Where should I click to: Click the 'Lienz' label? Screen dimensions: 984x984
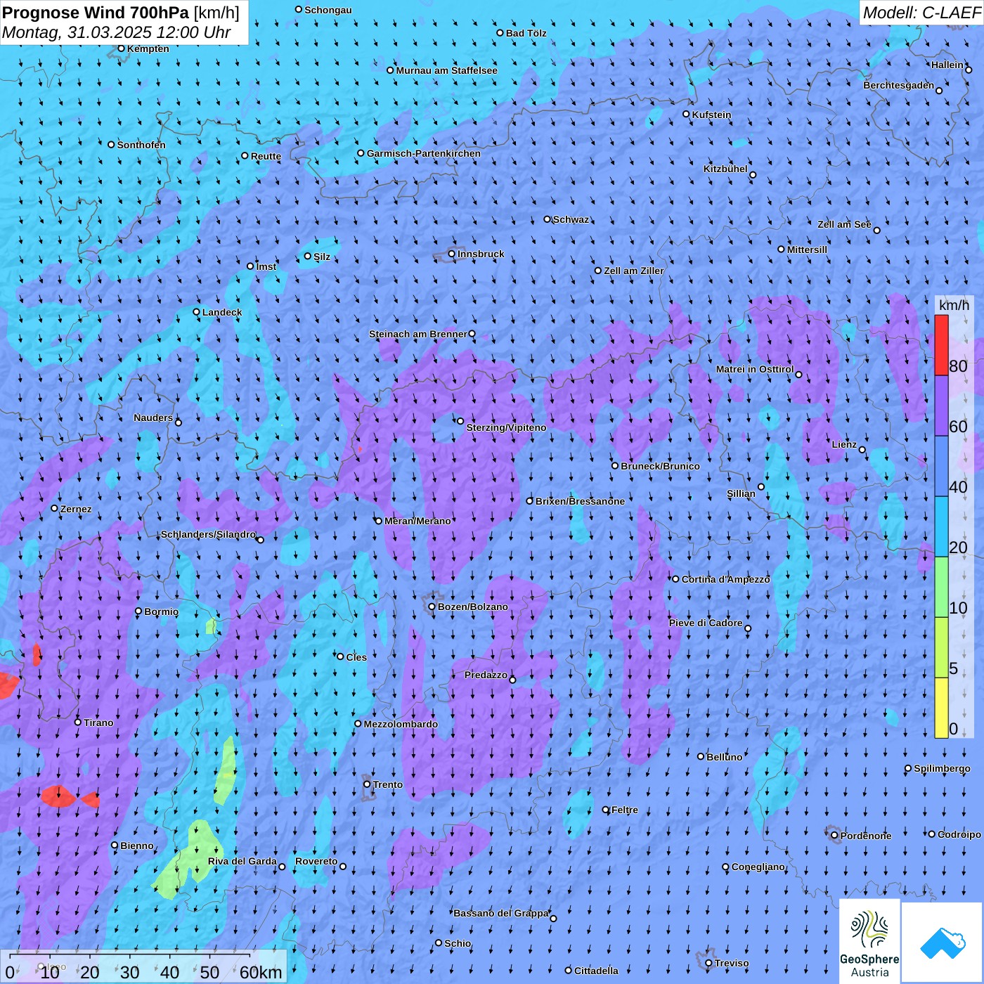[x=844, y=444]
